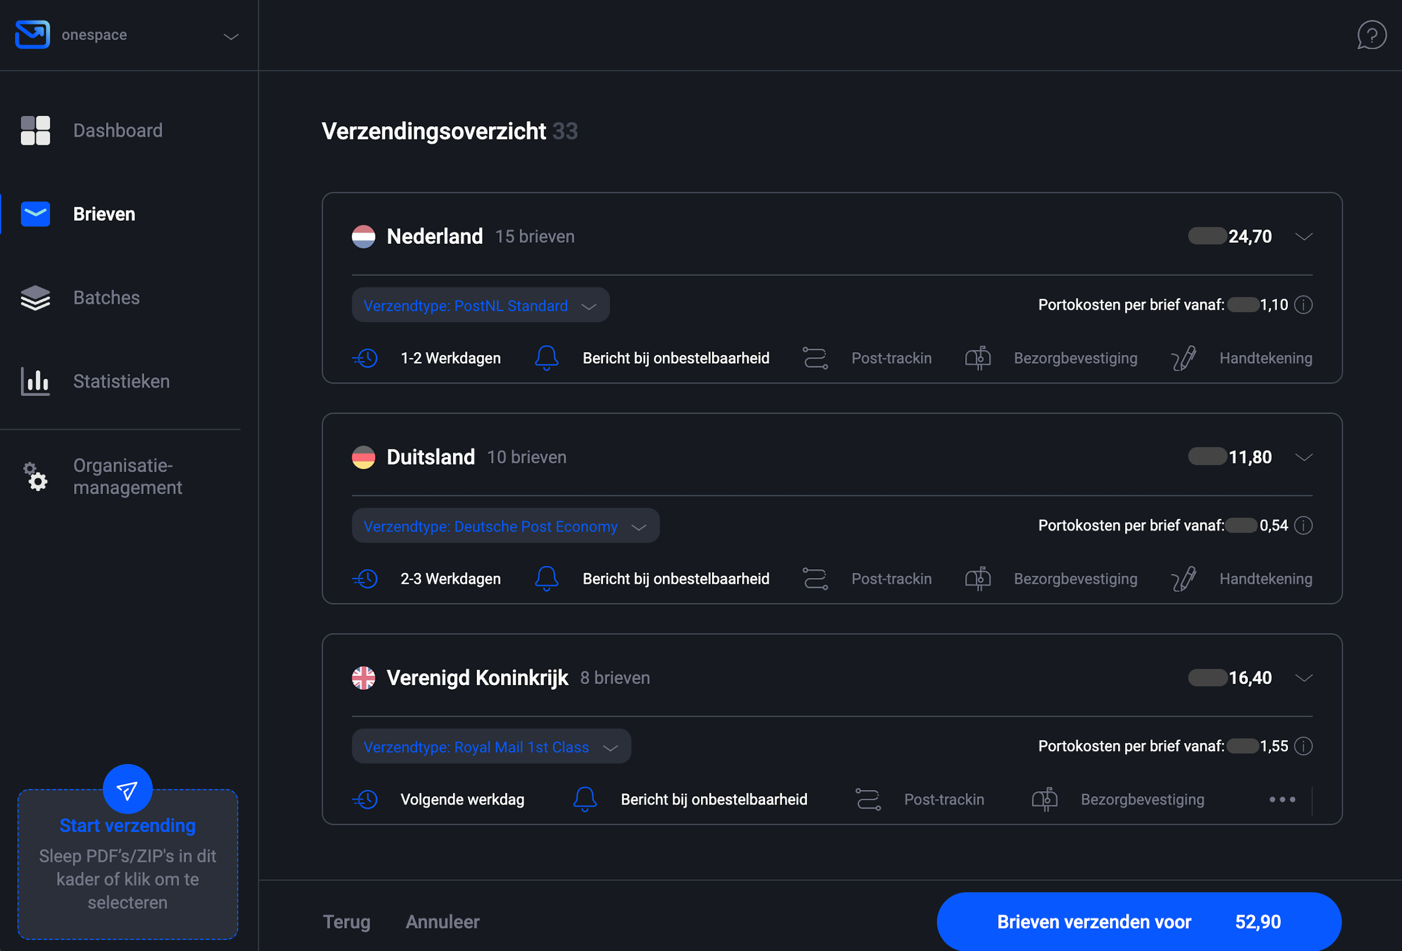Switch to the Brieven section

click(x=104, y=214)
